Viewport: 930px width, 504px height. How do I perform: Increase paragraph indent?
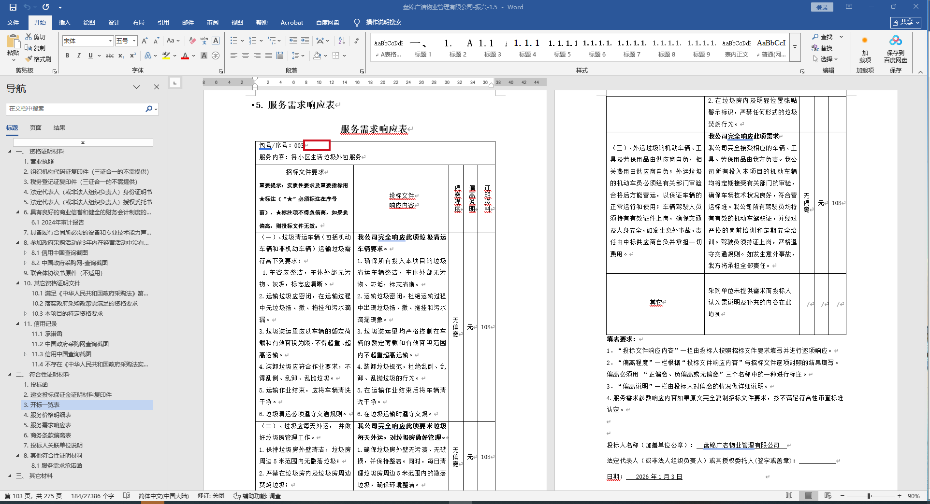tap(305, 41)
